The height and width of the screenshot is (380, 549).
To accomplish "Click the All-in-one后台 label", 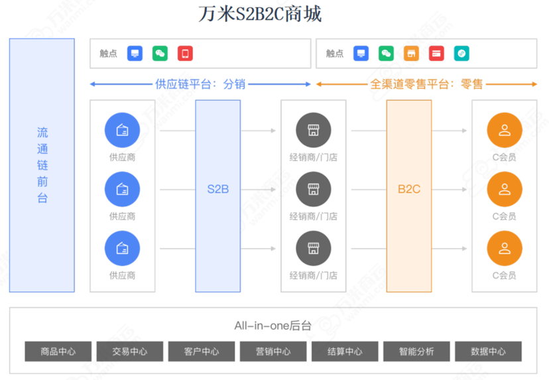I will coord(273,326).
